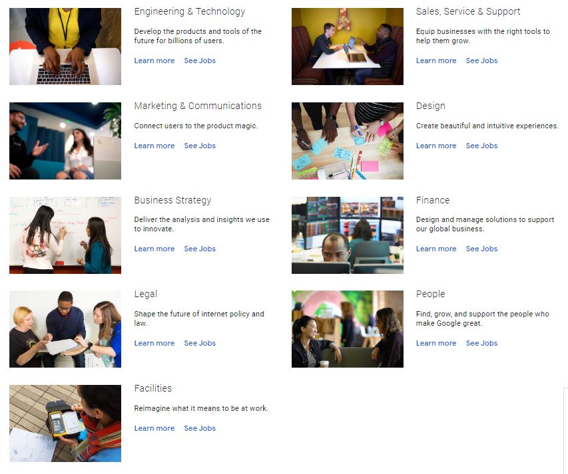Open the Sales booth meeting photo
Screen dimensions: 568x474
coord(348,47)
